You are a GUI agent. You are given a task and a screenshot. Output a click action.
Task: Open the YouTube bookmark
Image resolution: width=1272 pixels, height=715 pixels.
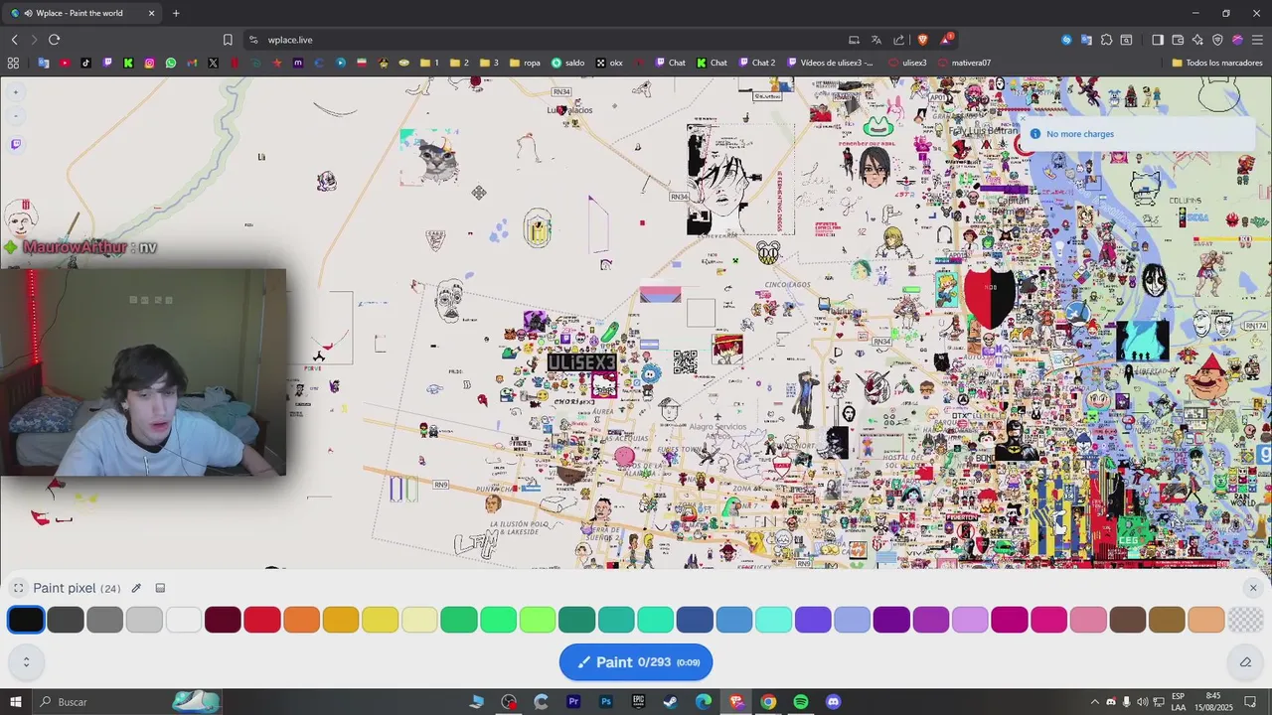point(65,63)
